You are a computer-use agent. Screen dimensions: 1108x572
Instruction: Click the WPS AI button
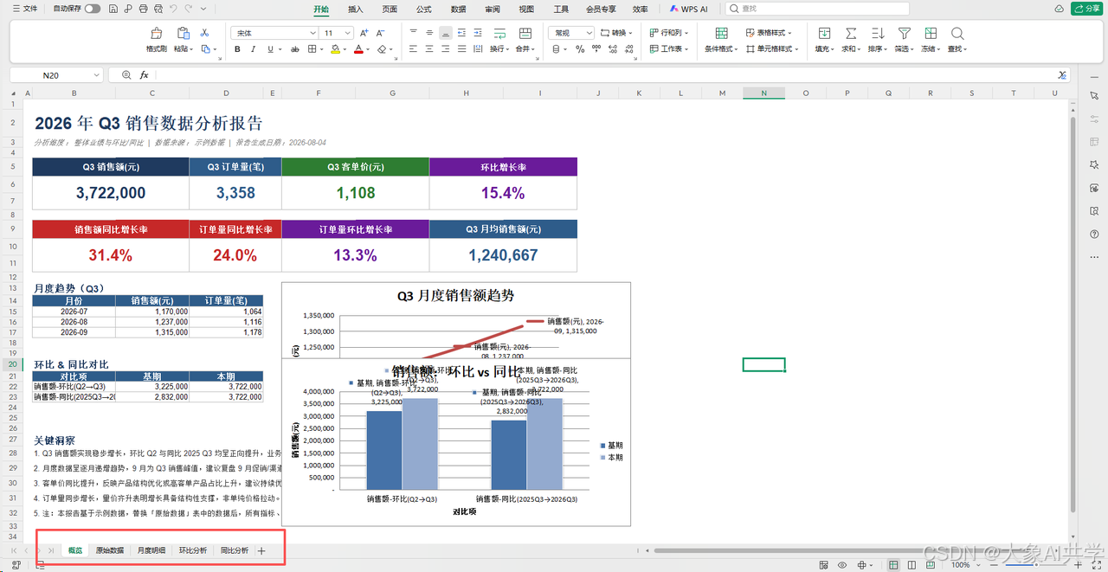tap(688, 9)
